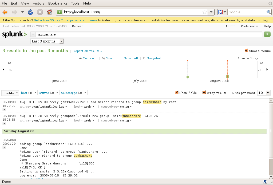
Task: Open the Help menu in menu bar
Action: pyautogui.click(x=87, y=3)
